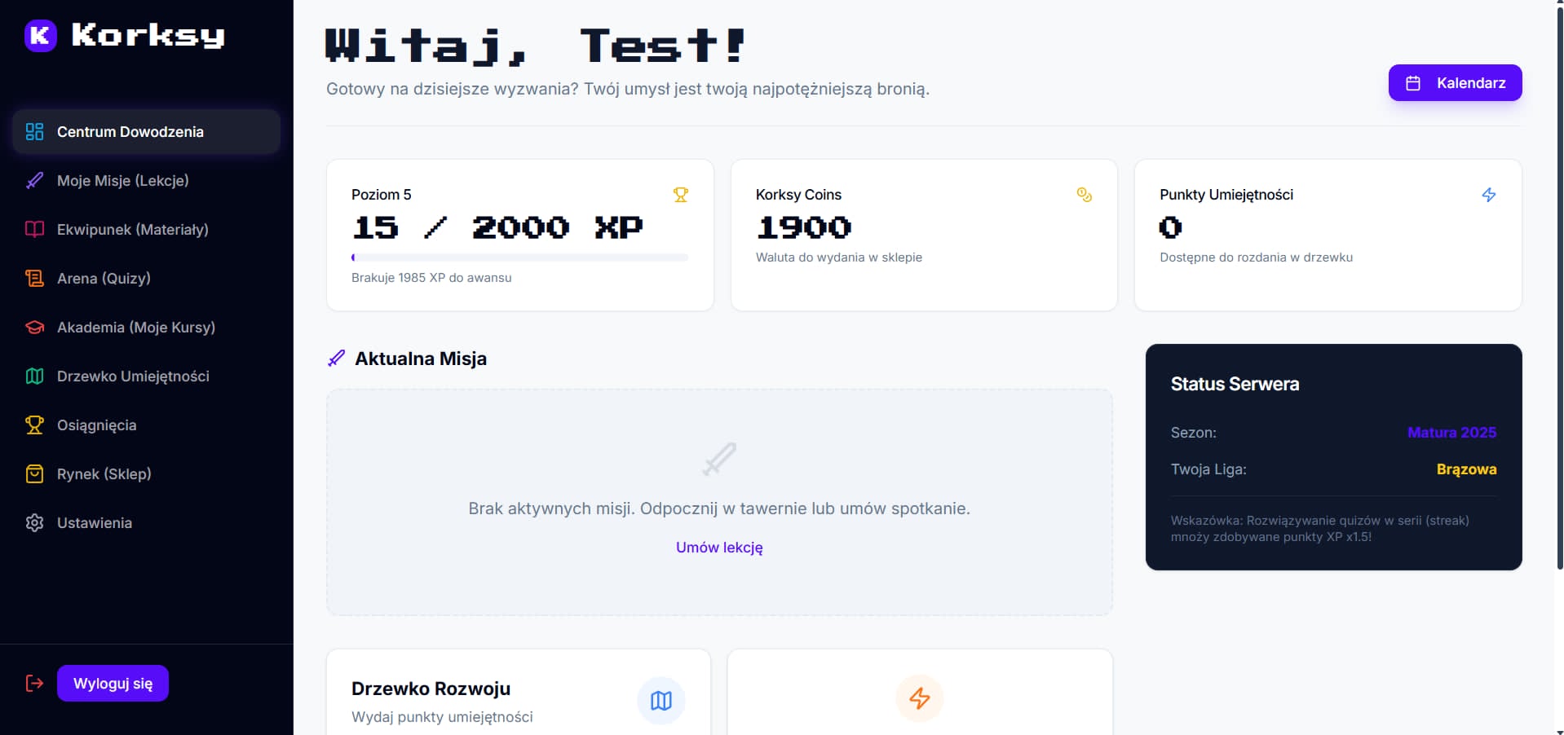Open the Drzewko Rozwoju card
Viewport: 1564px width, 735px height.
pos(519,693)
